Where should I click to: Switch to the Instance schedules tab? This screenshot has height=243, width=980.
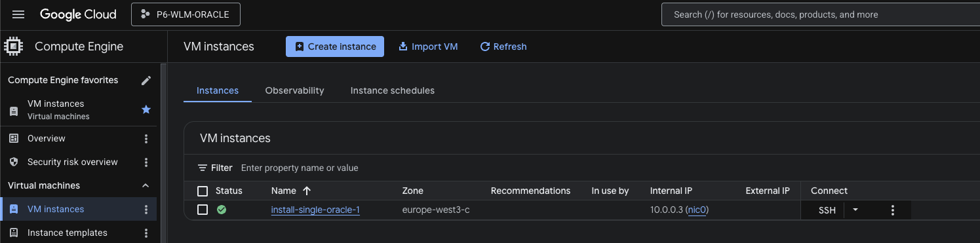point(393,90)
